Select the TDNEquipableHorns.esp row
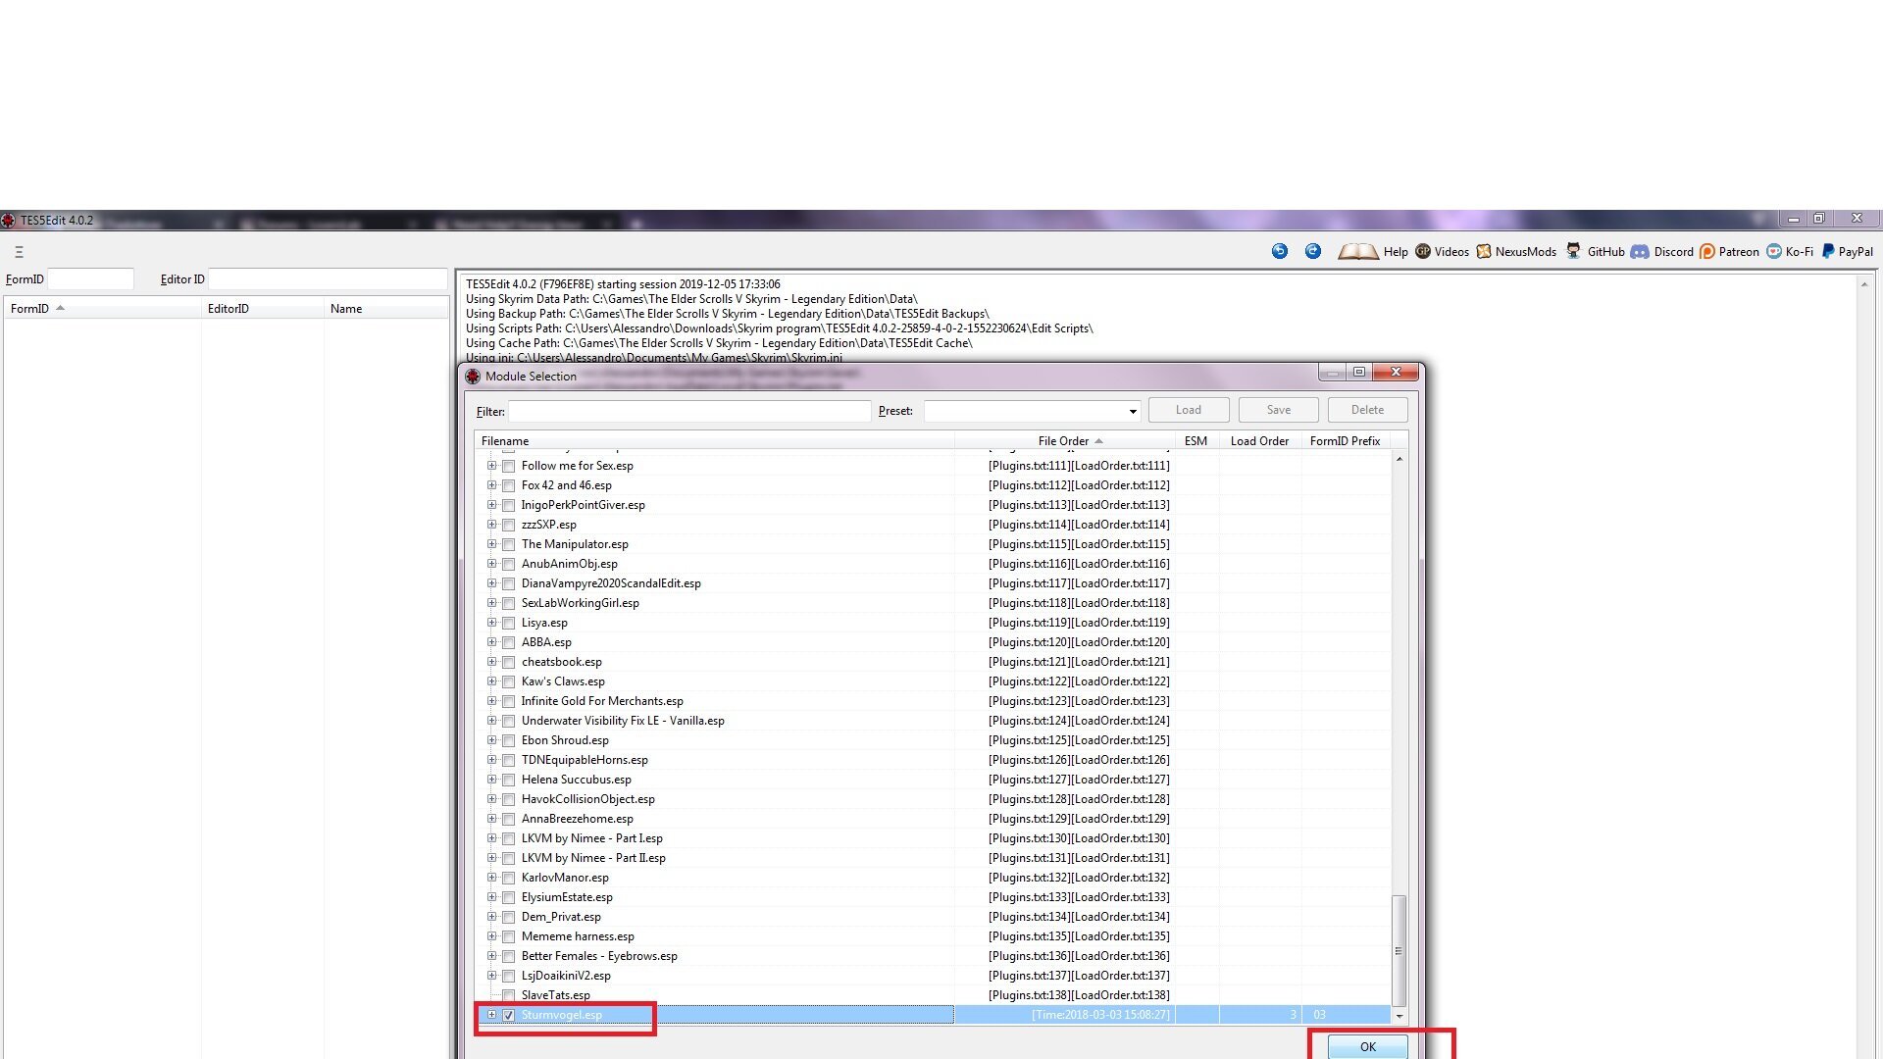 [934, 760]
